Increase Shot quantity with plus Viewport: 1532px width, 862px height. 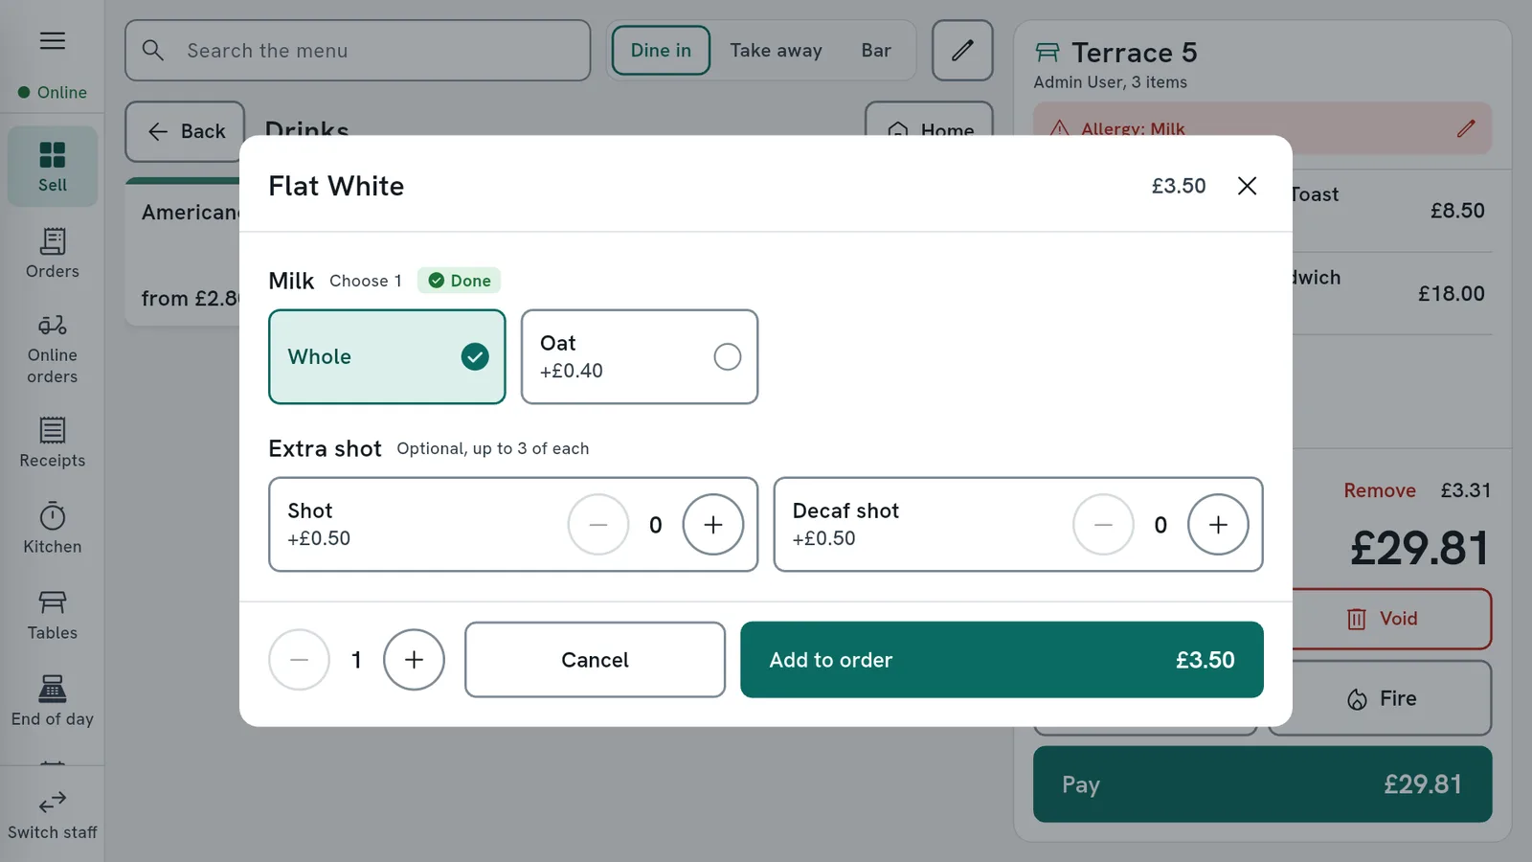[713, 525]
